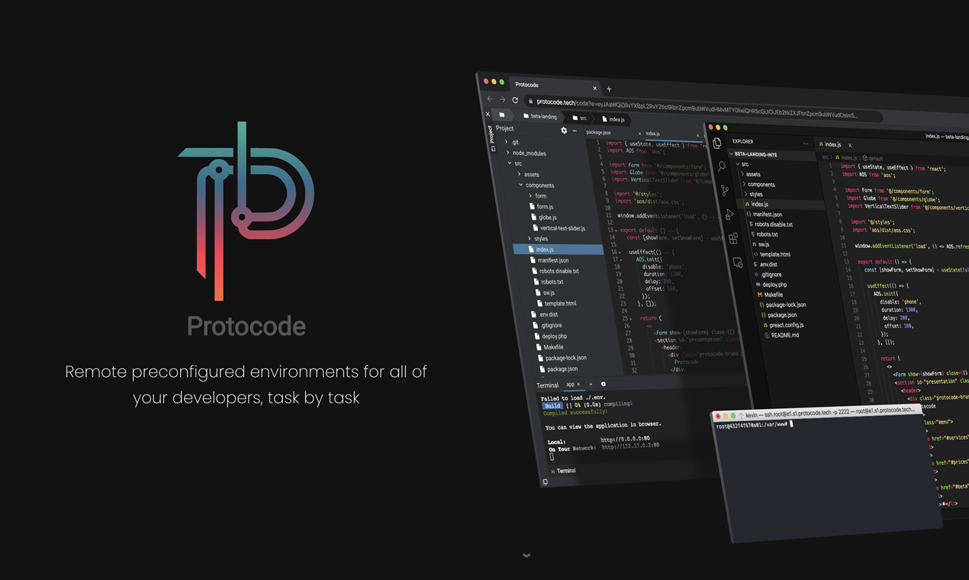Reload the Protocode browser page

(515, 100)
